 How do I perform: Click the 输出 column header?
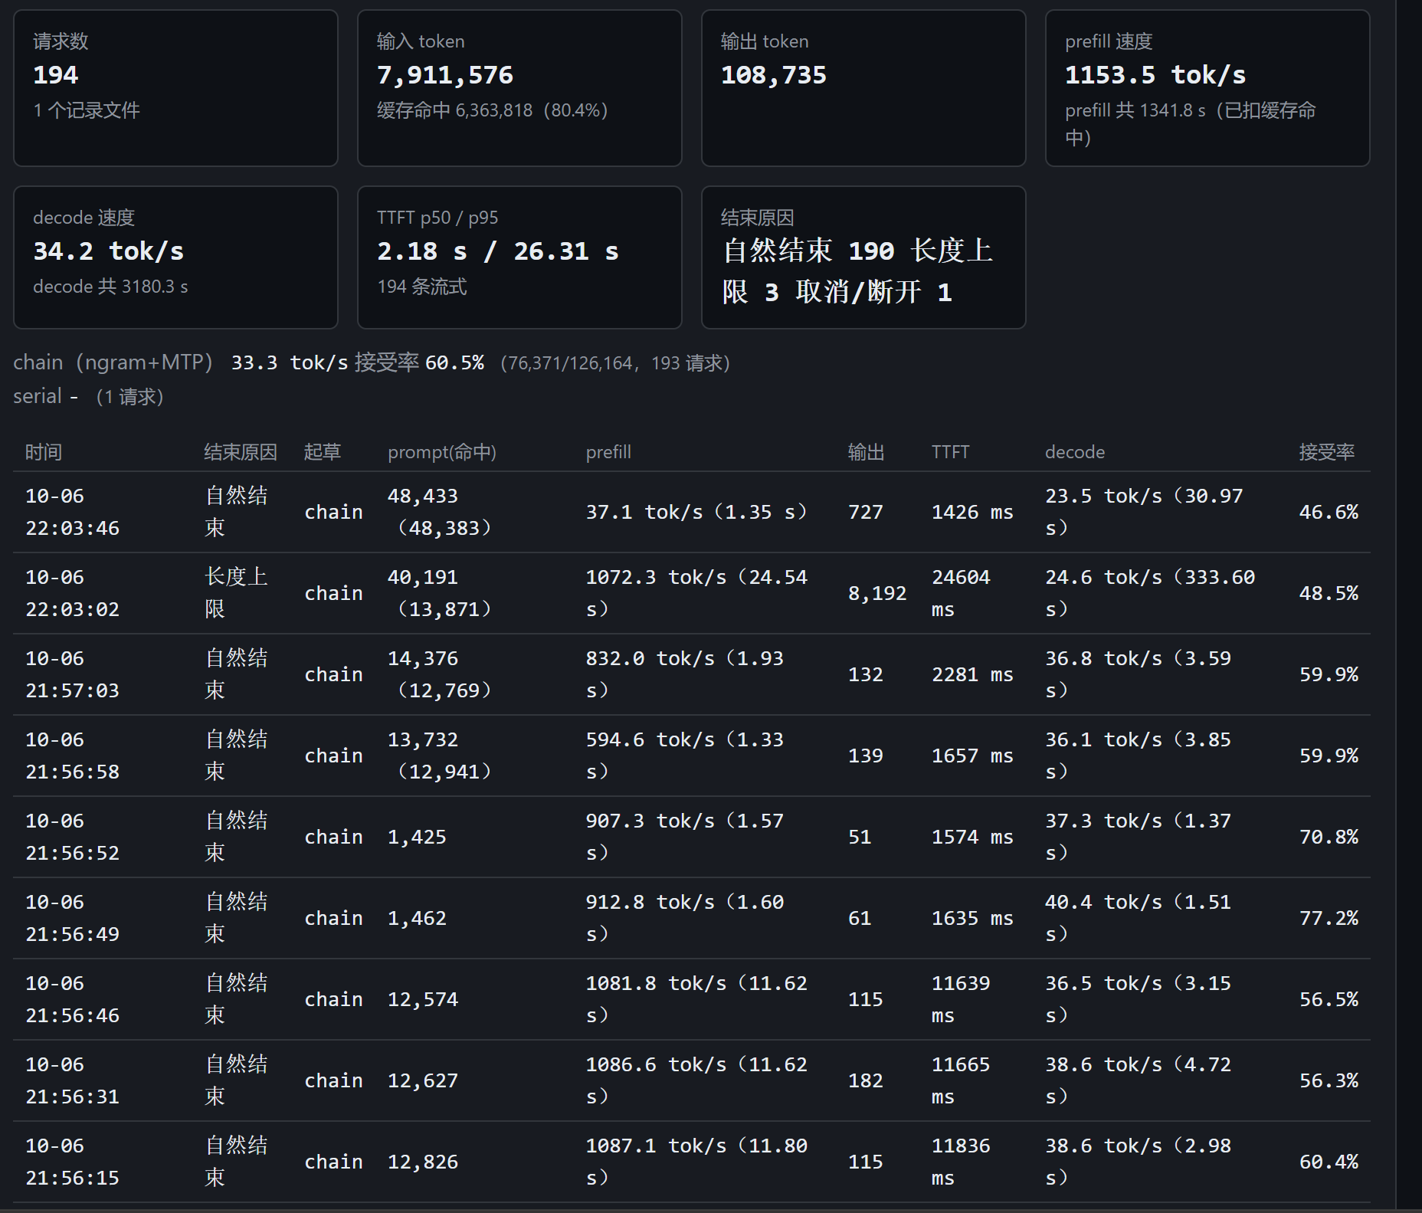(867, 452)
